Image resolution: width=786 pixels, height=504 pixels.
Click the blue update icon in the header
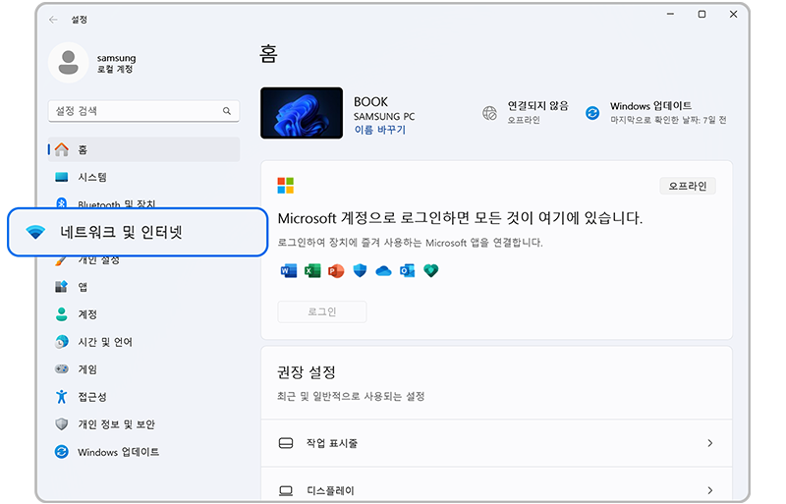(x=592, y=113)
